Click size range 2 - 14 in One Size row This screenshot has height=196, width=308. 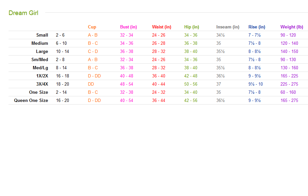(x=61, y=92)
